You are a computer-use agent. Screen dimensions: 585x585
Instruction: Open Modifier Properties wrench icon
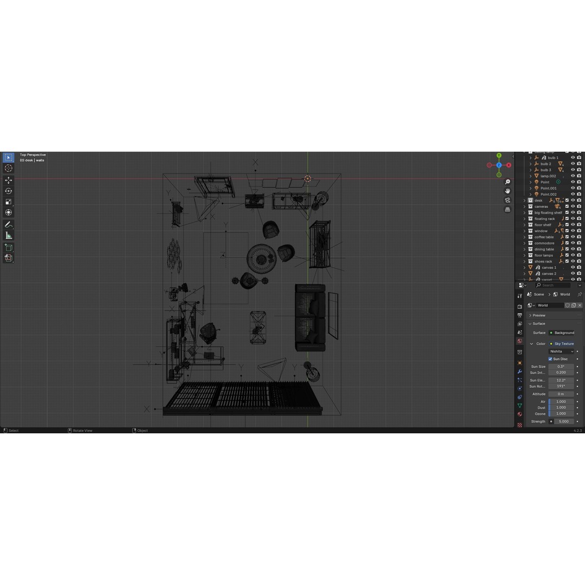pyautogui.click(x=520, y=372)
